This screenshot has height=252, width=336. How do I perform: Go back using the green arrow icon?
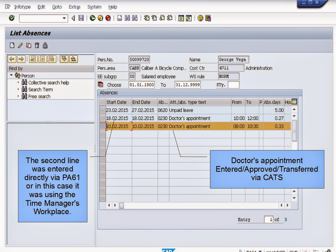pyautogui.click(x=92, y=18)
